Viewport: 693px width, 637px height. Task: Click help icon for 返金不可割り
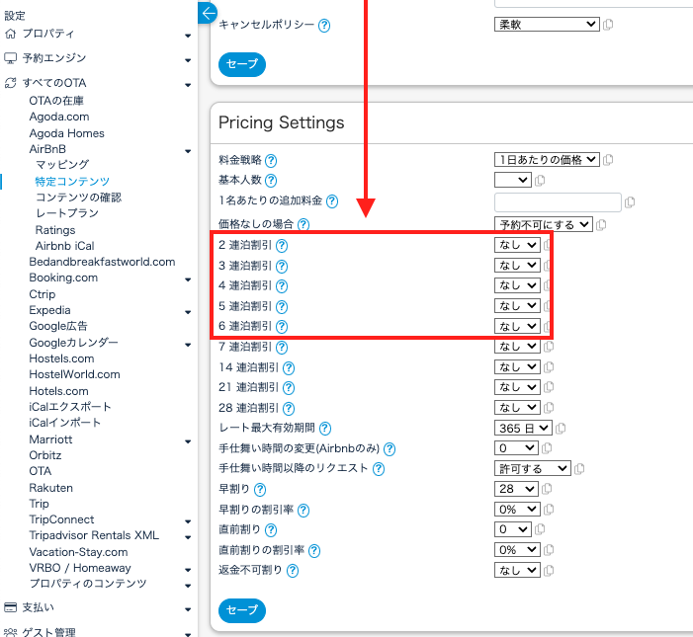point(293,570)
